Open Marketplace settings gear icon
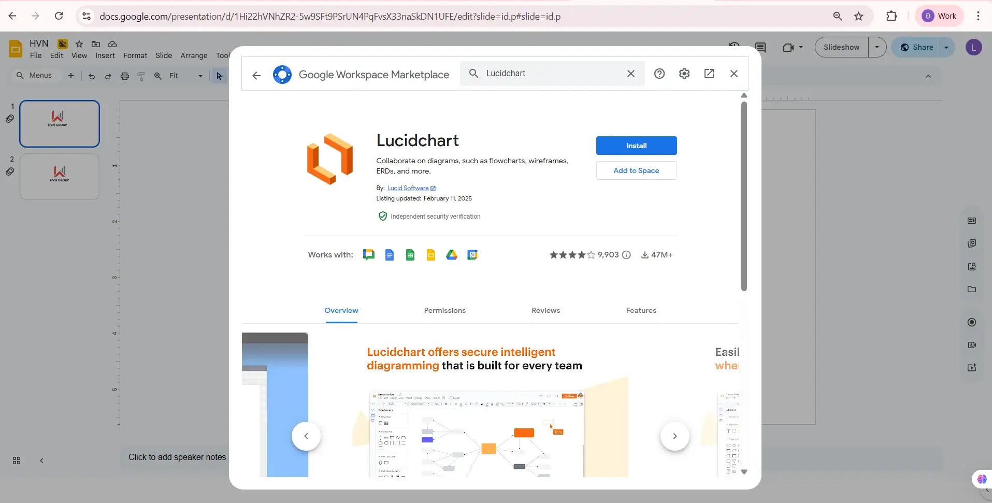This screenshot has height=503, width=992. point(684,74)
